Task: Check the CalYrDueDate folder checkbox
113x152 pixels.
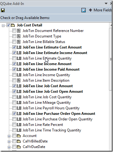Action: [14, 146]
